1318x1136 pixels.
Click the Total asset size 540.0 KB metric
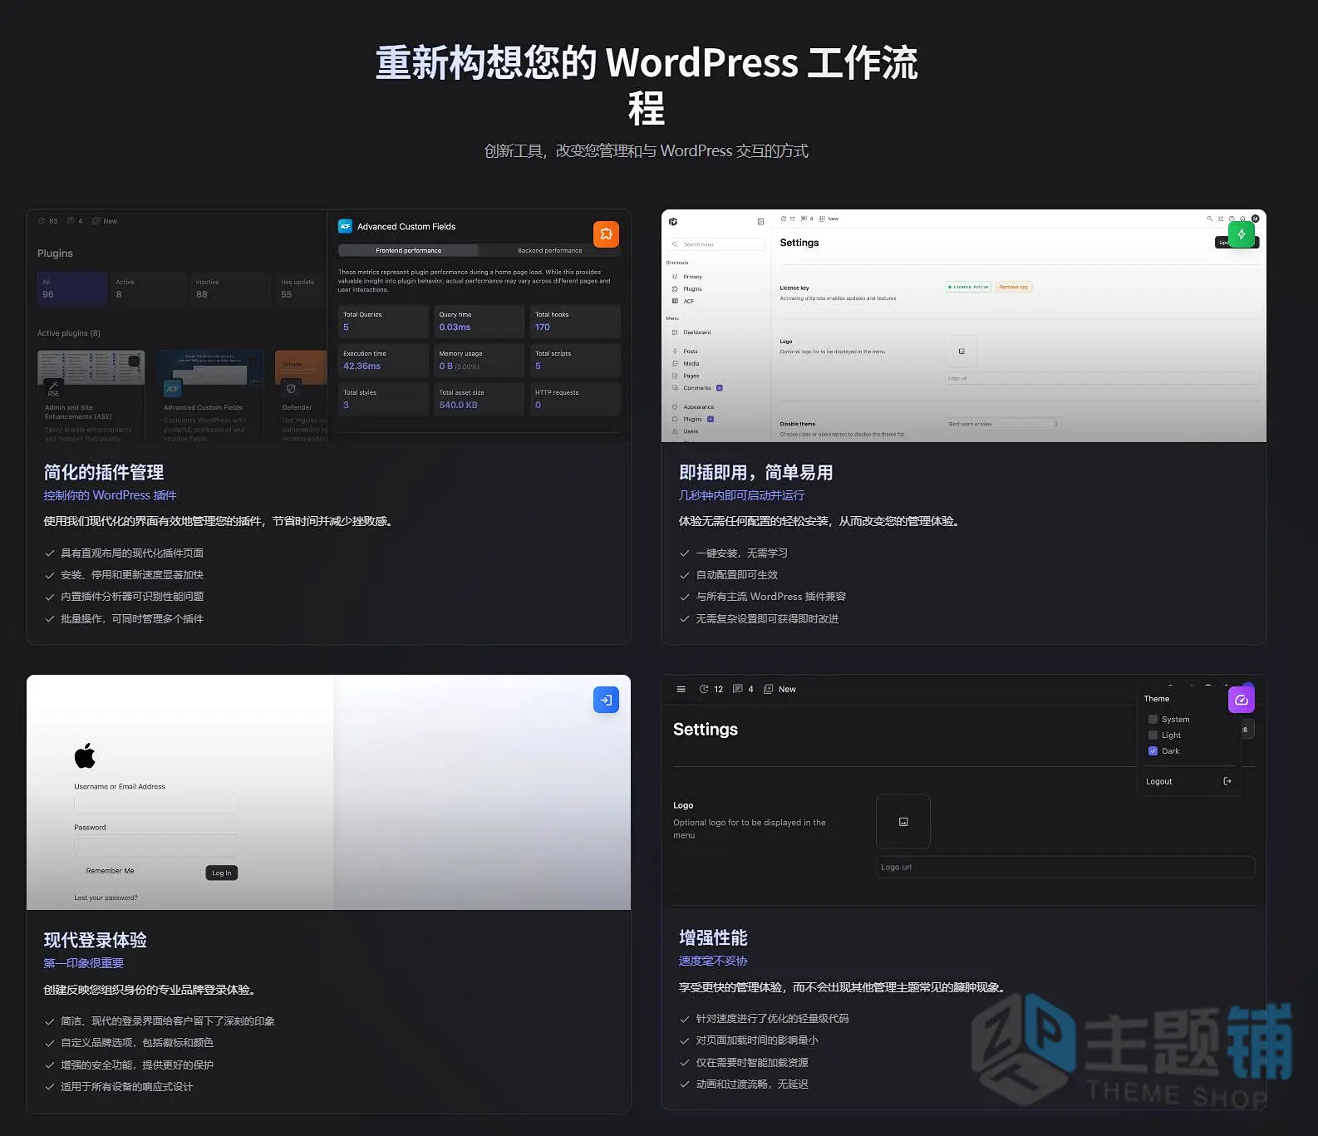[479, 399]
